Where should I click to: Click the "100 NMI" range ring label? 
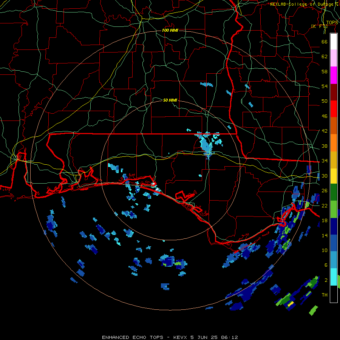tap(170, 30)
